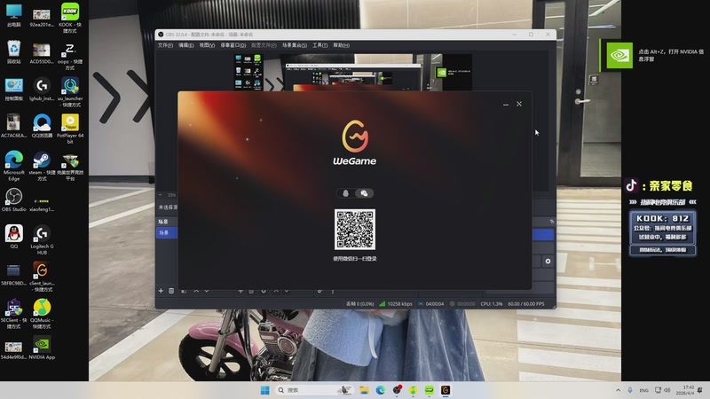Image resolution: width=710 pixels, height=399 pixels.
Task: Open oopz desktop shortcut
Action: pos(70,56)
